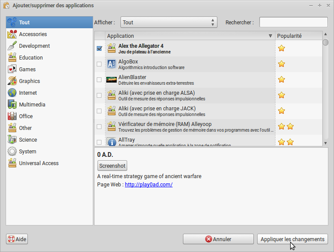This screenshot has height=252, width=334.
Task: Click the Aliki JACK application icon
Action: 111,111
